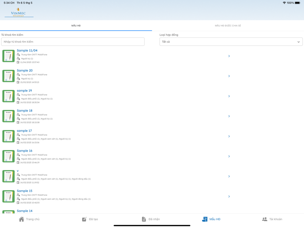304x228 pixels.
Task: Open the Loại hợp đồng dropdown
Action: [x=231, y=42]
